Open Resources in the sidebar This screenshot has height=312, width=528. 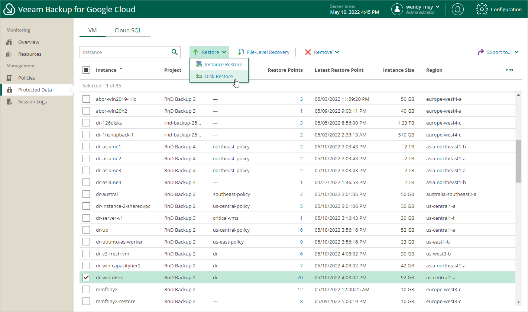(30, 54)
